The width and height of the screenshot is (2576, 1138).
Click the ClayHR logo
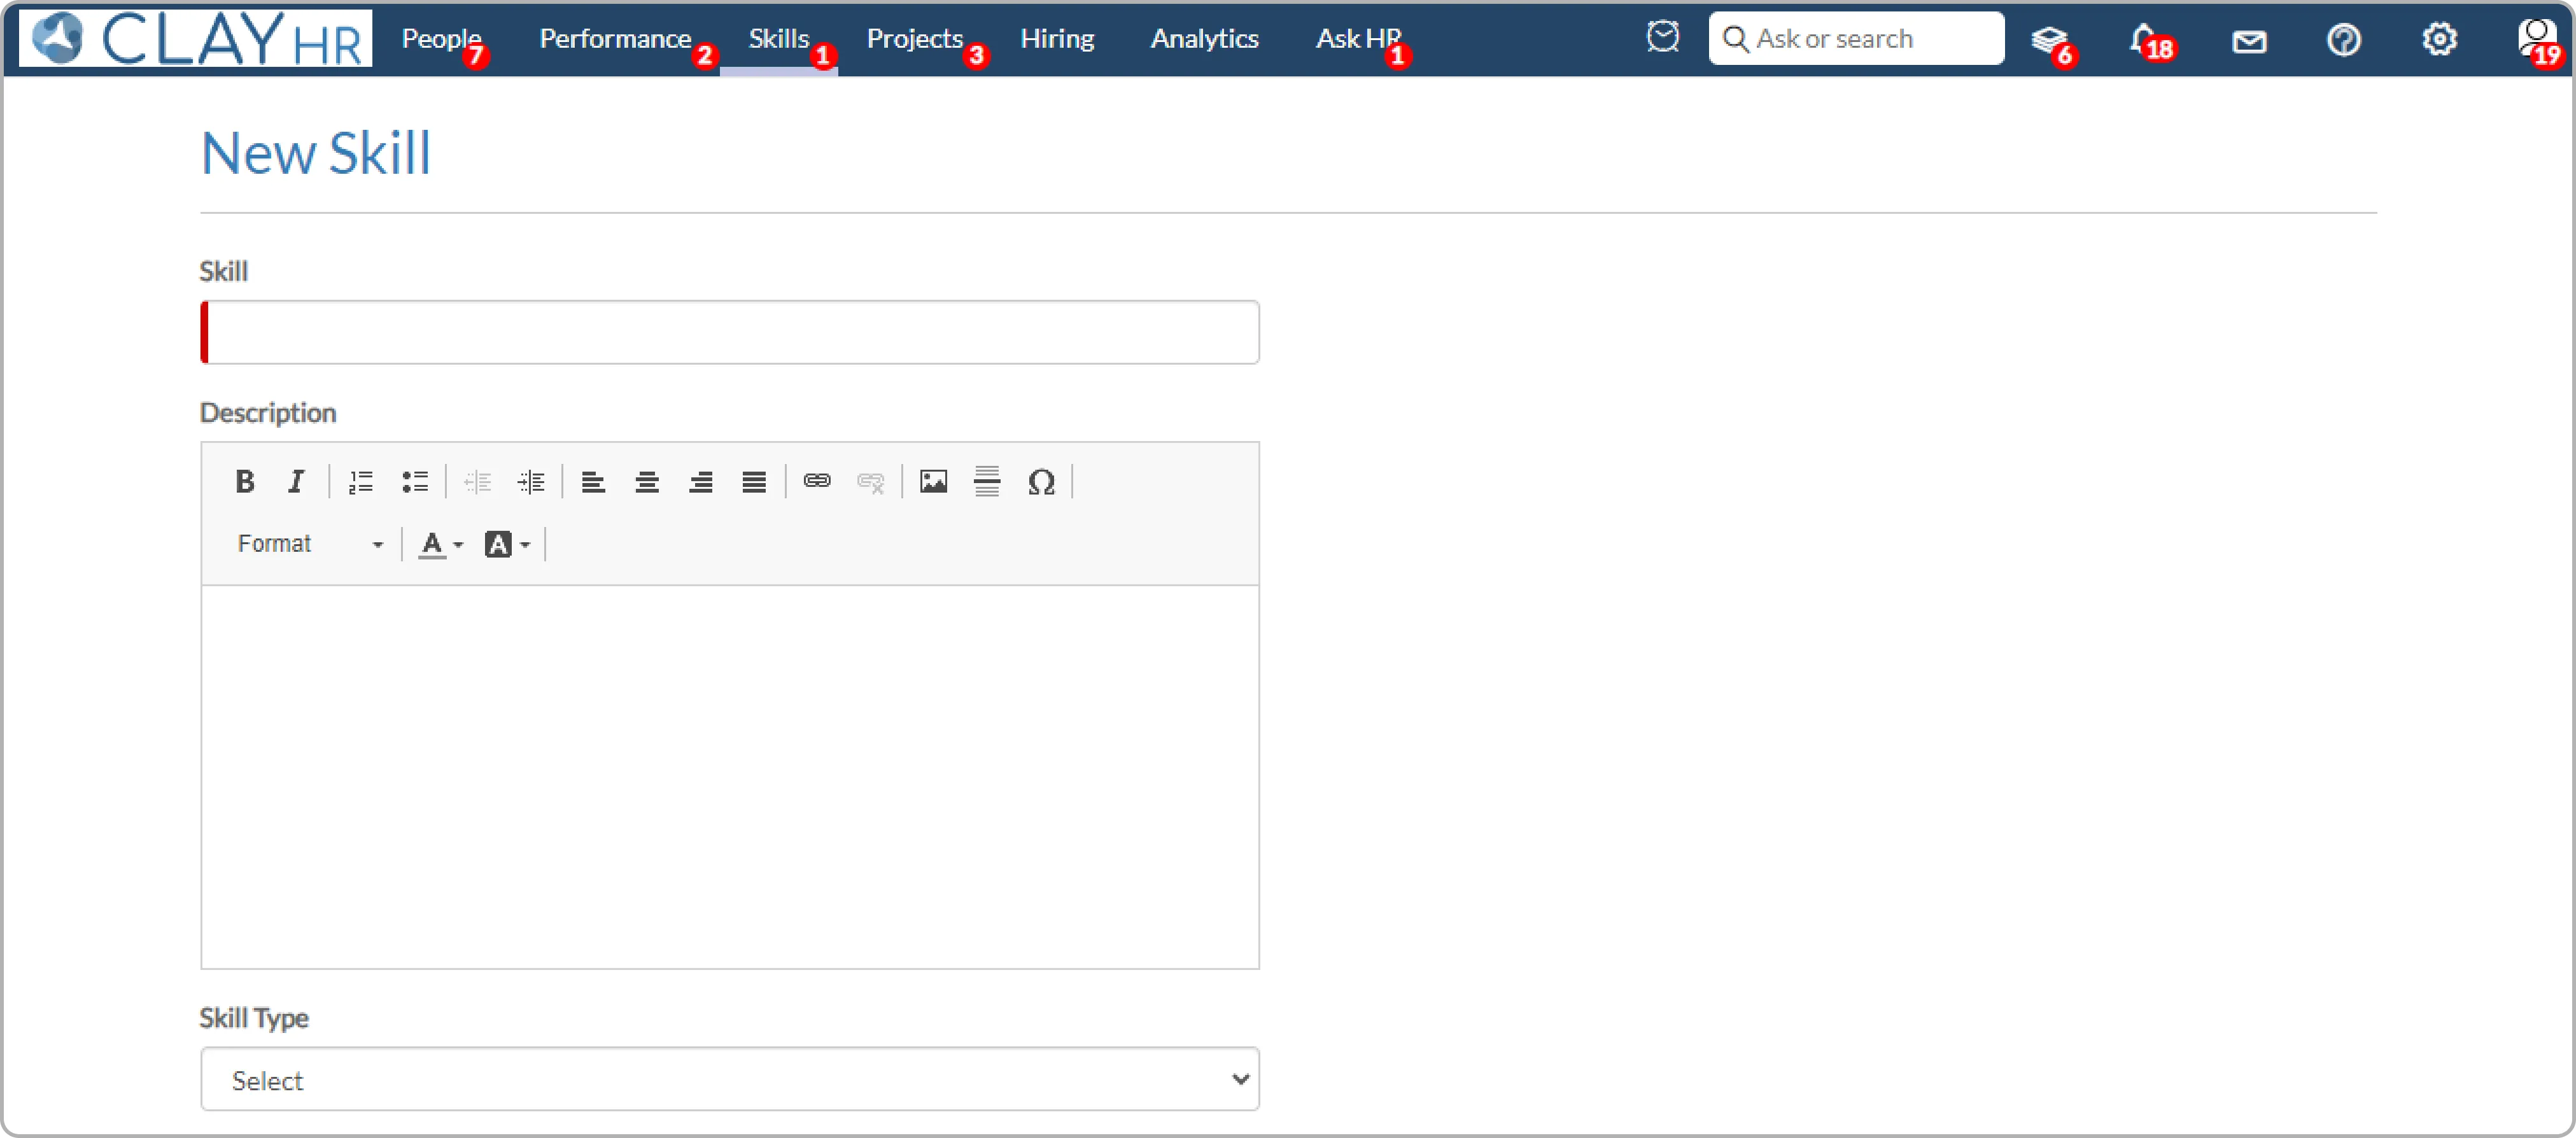[x=196, y=39]
